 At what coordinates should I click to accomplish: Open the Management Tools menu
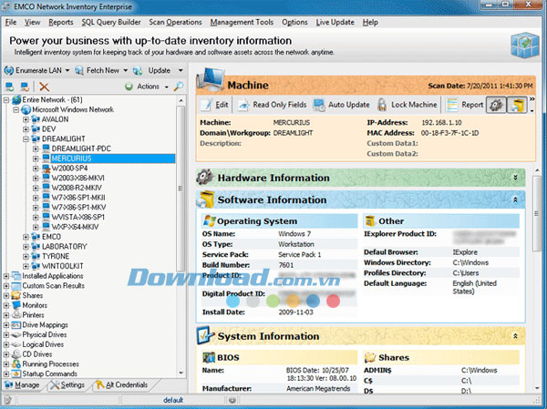click(242, 22)
